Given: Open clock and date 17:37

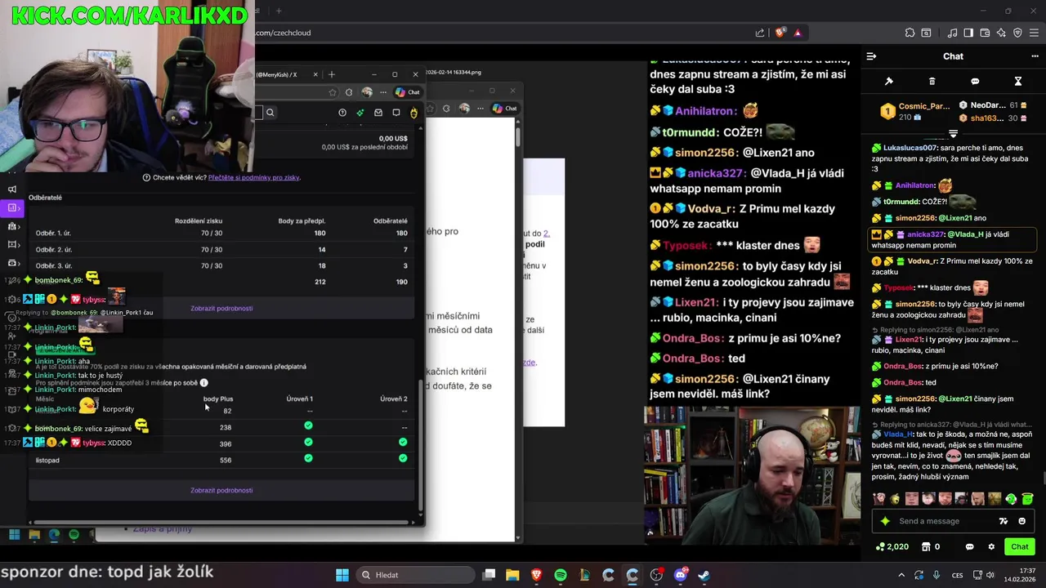Looking at the screenshot, I should click(x=1020, y=575).
